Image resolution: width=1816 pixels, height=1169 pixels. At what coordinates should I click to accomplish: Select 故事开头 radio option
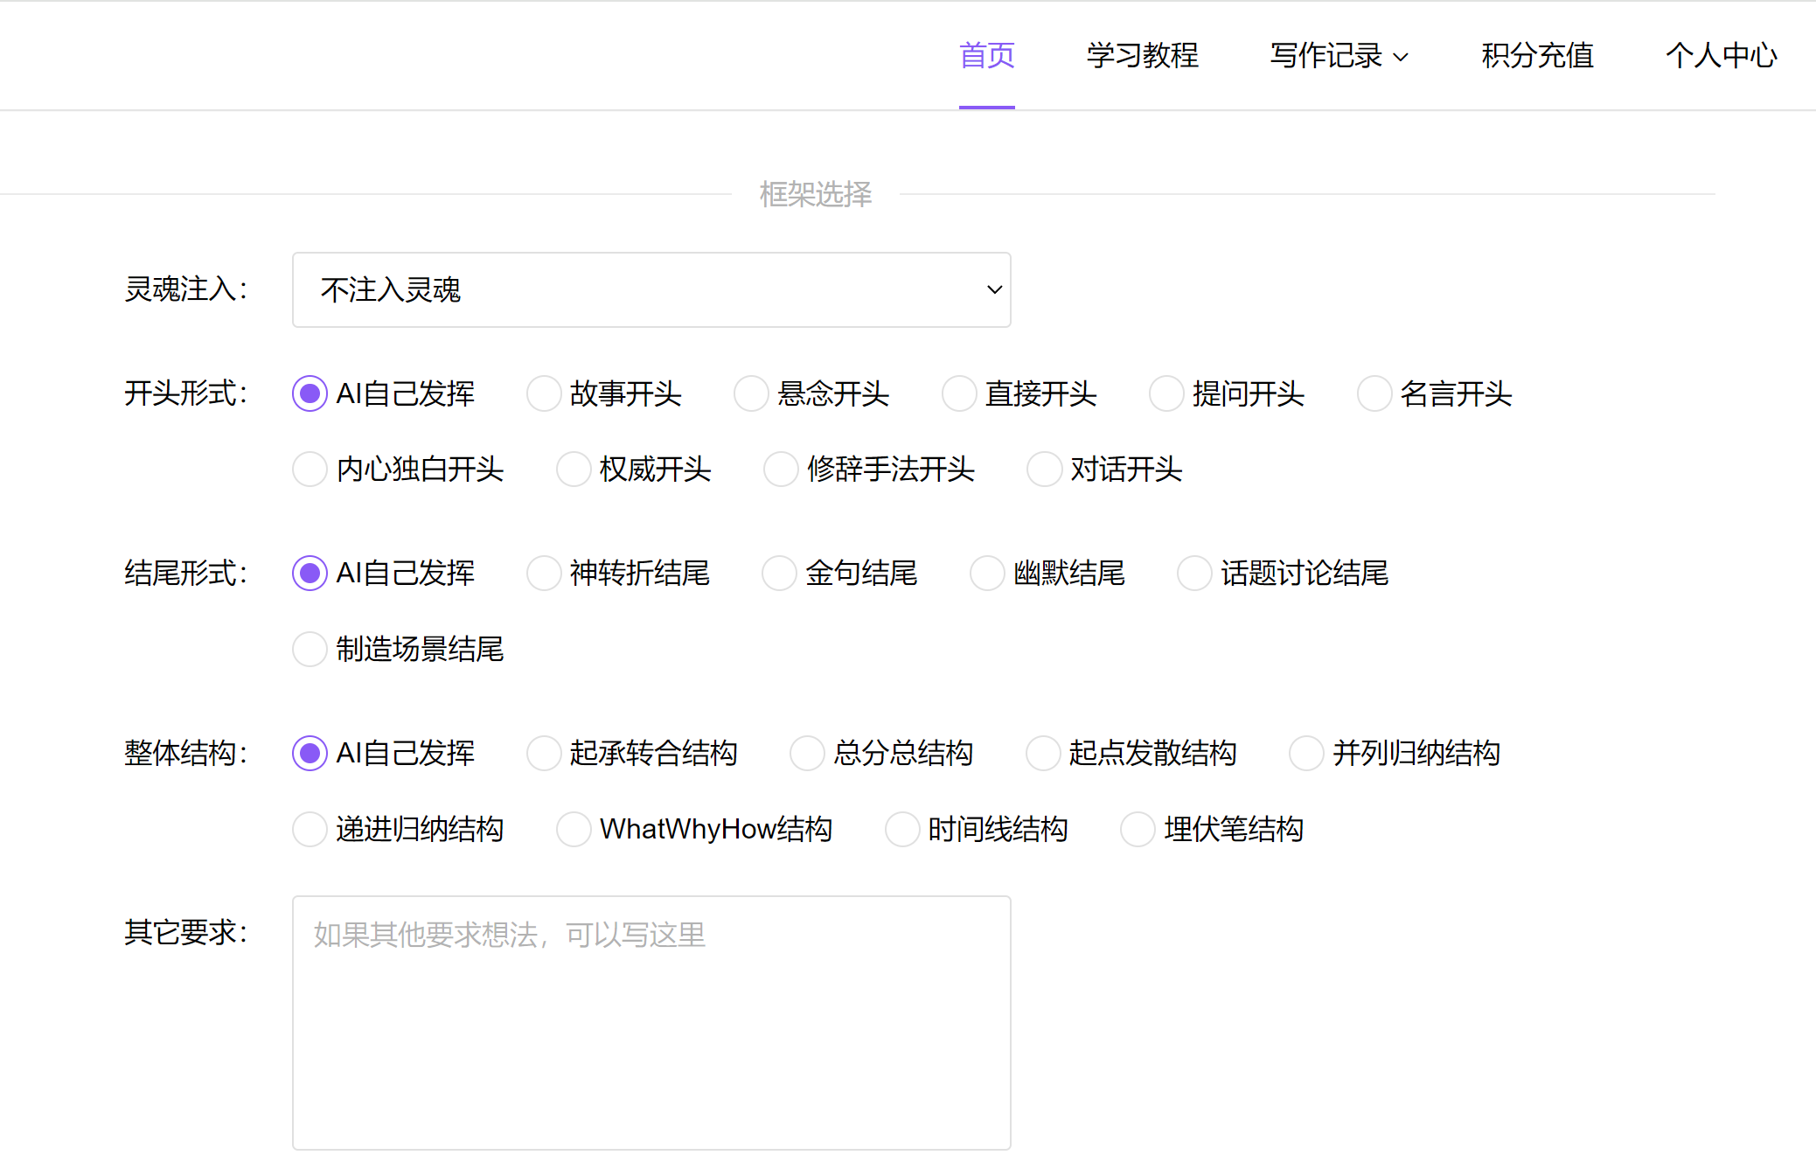coord(544,393)
